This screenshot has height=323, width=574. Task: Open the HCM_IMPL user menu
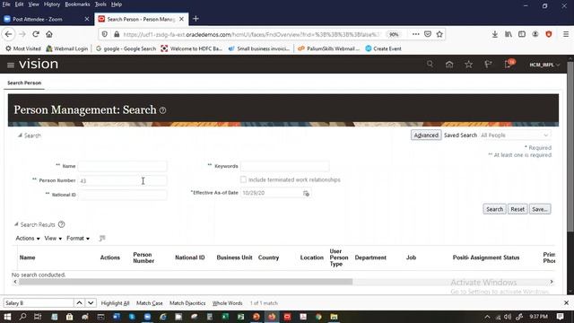click(544, 65)
